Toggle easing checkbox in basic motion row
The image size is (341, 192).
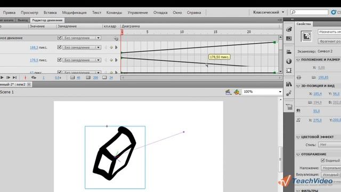(59, 38)
